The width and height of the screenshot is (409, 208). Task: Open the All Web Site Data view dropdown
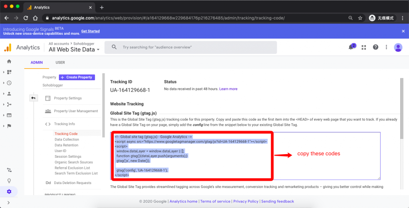pyautogui.click(x=74, y=50)
